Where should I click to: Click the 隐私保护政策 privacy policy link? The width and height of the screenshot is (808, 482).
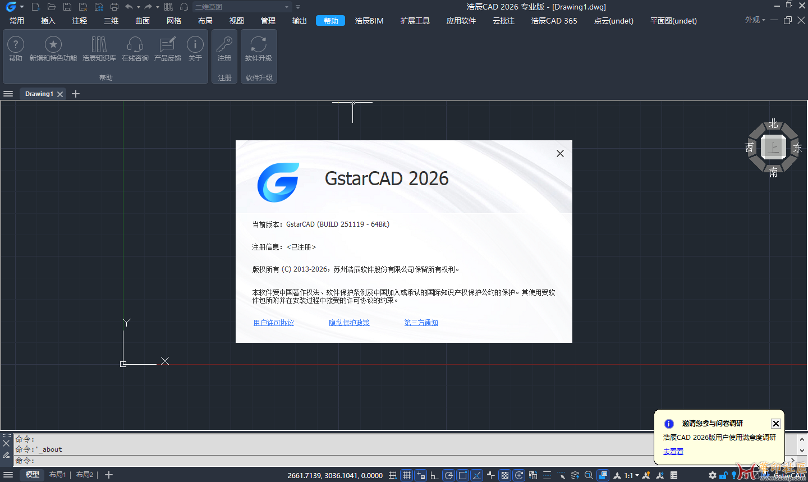[x=349, y=323]
